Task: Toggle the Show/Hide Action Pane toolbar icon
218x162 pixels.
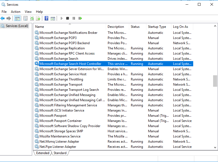Action: pyautogui.click(x=53, y=18)
